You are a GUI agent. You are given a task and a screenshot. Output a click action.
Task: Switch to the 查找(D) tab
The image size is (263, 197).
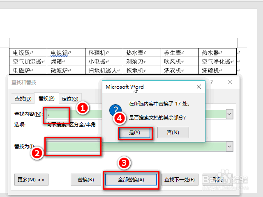click(23, 99)
